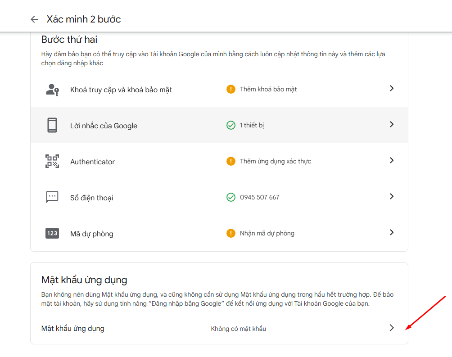The image size is (452, 357).
Task: Click the QR code Authenticator icon
Action: click(52, 161)
